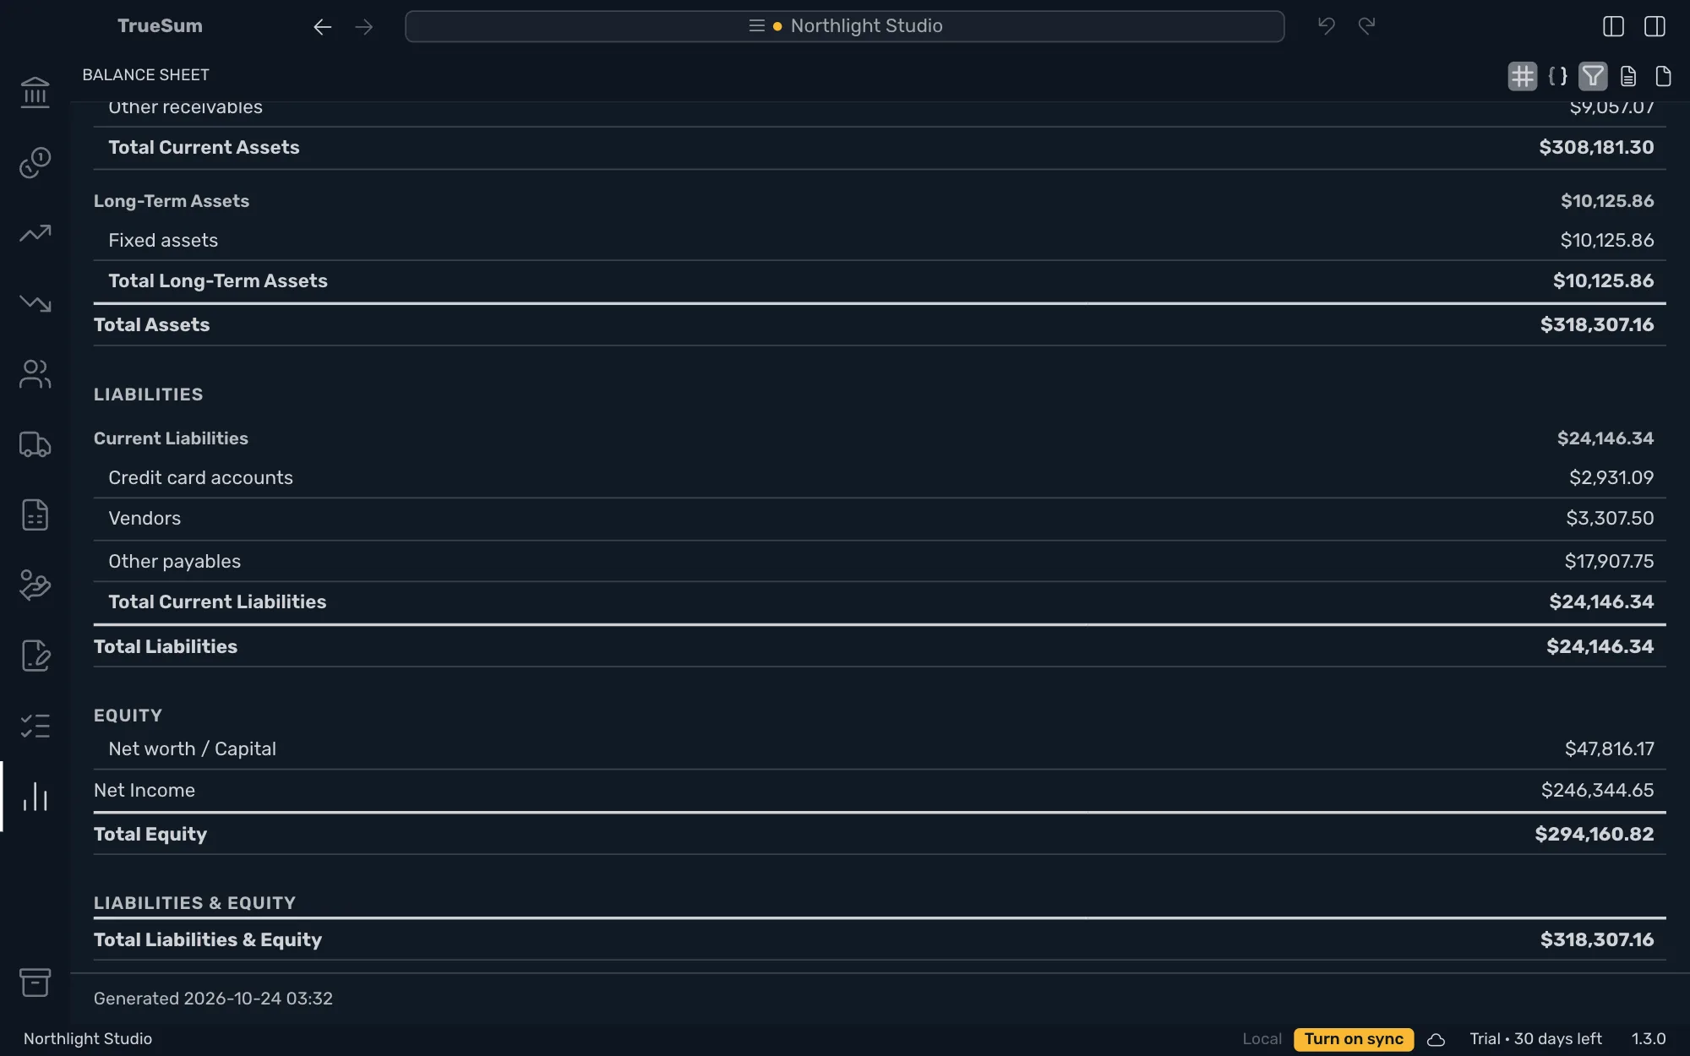Open the people contacts sidebar icon
Image resolution: width=1690 pixels, height=1056 pixels.
[x=35, y=374]
